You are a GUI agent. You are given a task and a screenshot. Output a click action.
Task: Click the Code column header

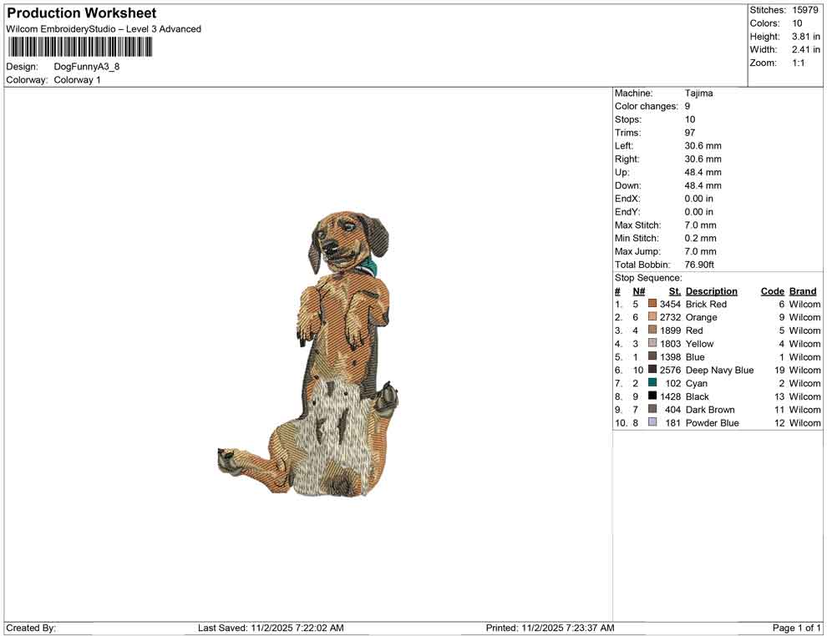[x=773, y=291]
